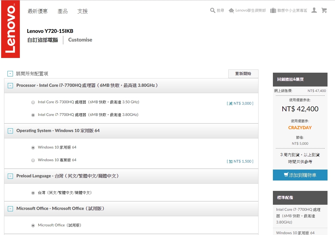The height and width of the screenshot is (235, 335).
Task: Click the SMB briefcase icon
Action: point(273,10)
